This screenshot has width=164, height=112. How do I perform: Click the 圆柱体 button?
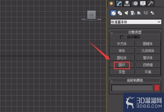[122, 58]
